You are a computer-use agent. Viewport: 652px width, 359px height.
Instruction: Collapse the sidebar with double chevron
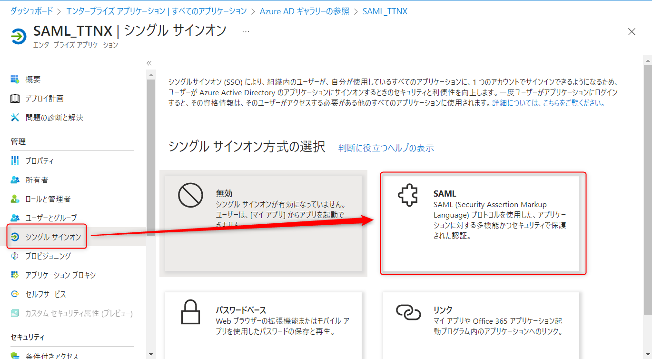pyautogui.click(x=149, y=63)
